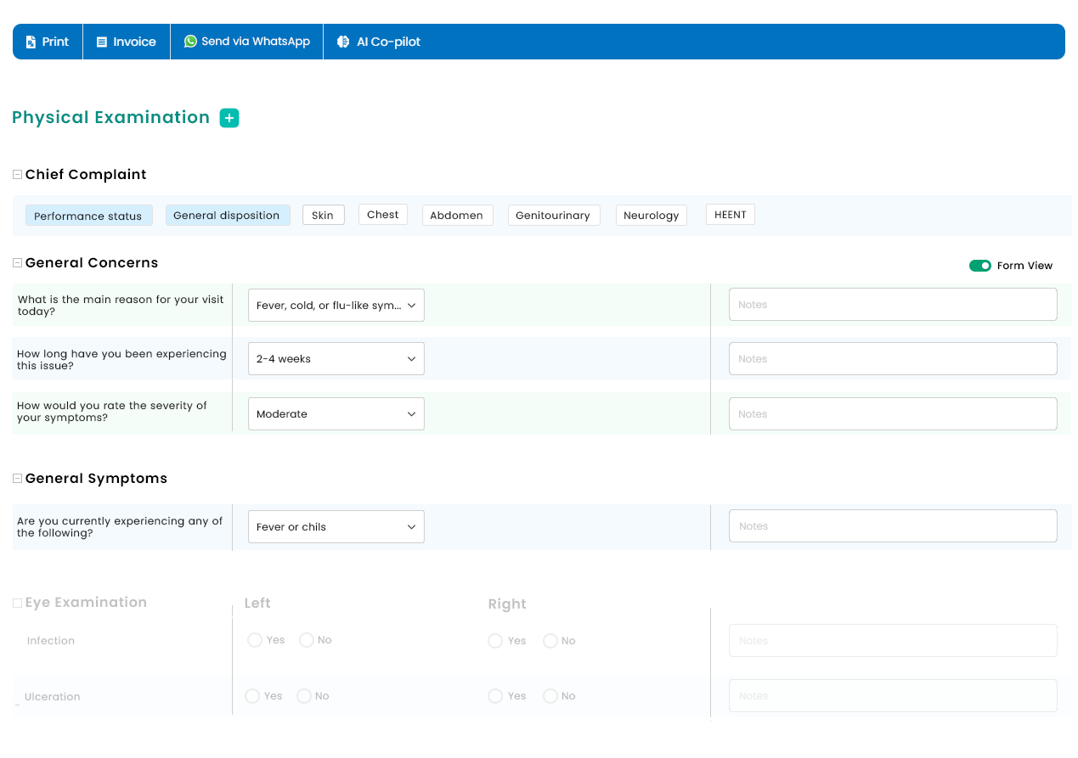1078x758 pixels.
Task: Switch to the Performance status tab
Action: coord(88,216)
